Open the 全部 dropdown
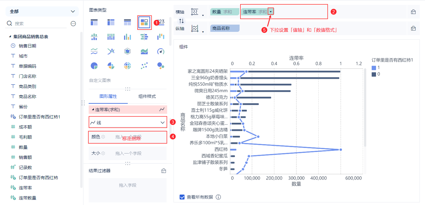Image resolution: width=425 pixels, height=205 pixels. click(42, 12)
